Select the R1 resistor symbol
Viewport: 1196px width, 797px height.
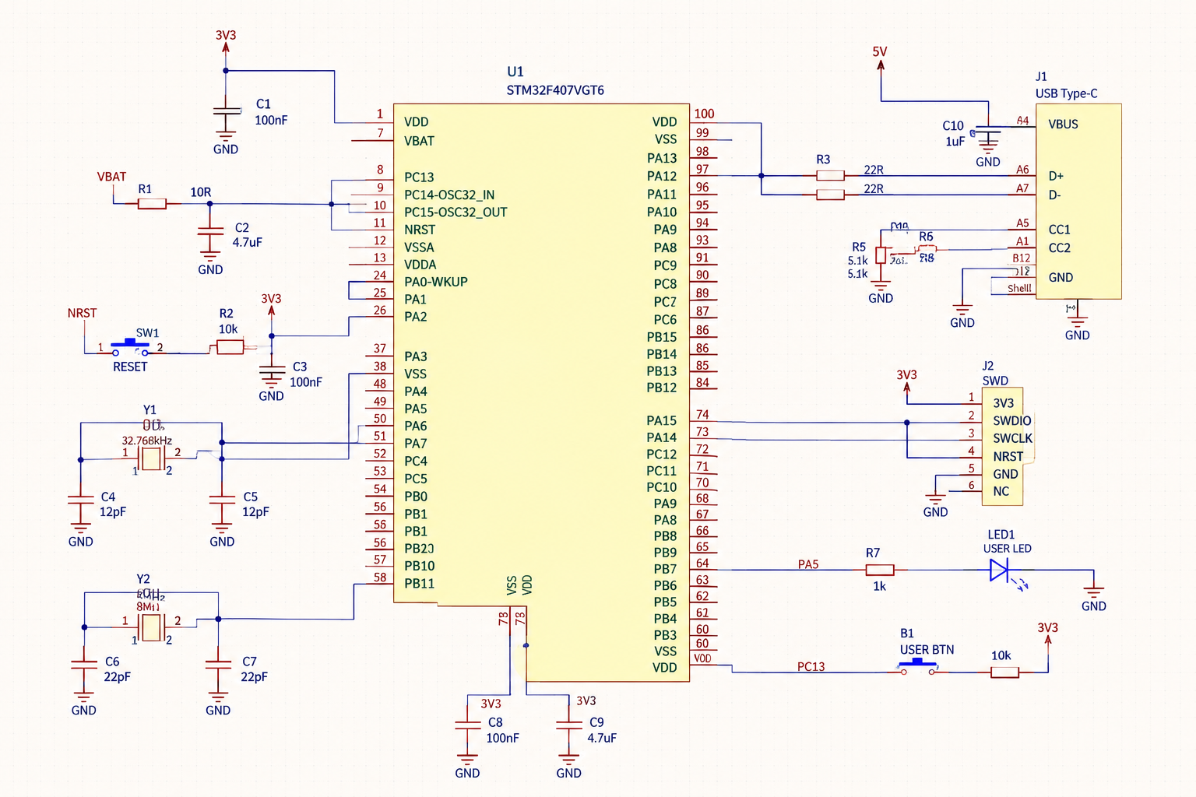[x=152, y=204]
